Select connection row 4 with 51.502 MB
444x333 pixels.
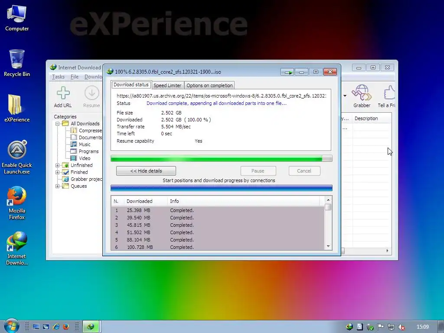pyautogui.click(x=218, y=232)
